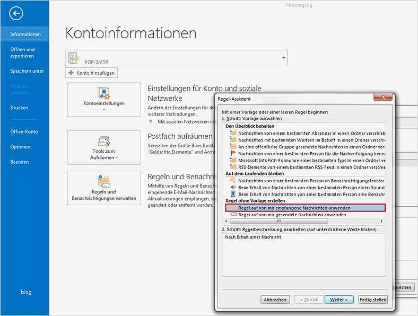This screenshot has width=418, height=316.
Task: Click the horizontal scrollbar thumb in template list
Action: coord(279,221)
